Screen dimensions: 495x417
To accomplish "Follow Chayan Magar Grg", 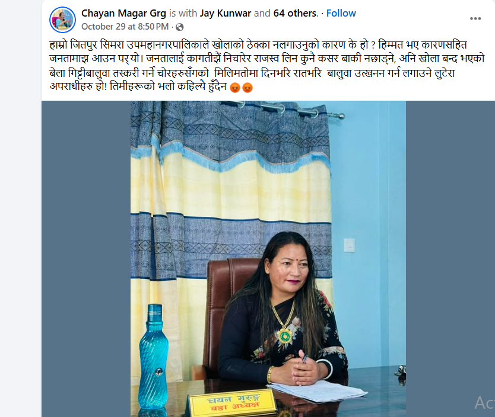I will (341, 13).
